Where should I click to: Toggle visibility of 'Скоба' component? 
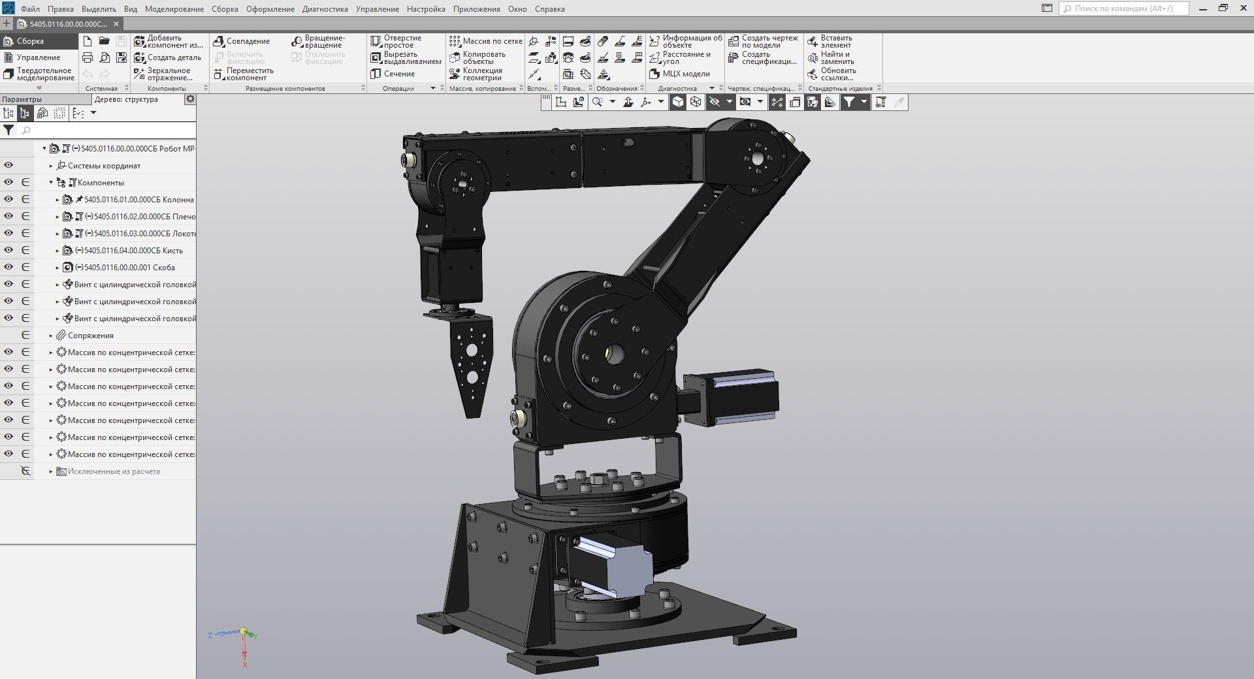coord(8,267)
